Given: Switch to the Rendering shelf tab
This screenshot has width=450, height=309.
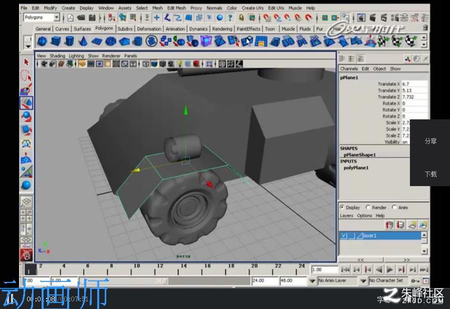Looking at the screenshot, I should pos(222,29).
